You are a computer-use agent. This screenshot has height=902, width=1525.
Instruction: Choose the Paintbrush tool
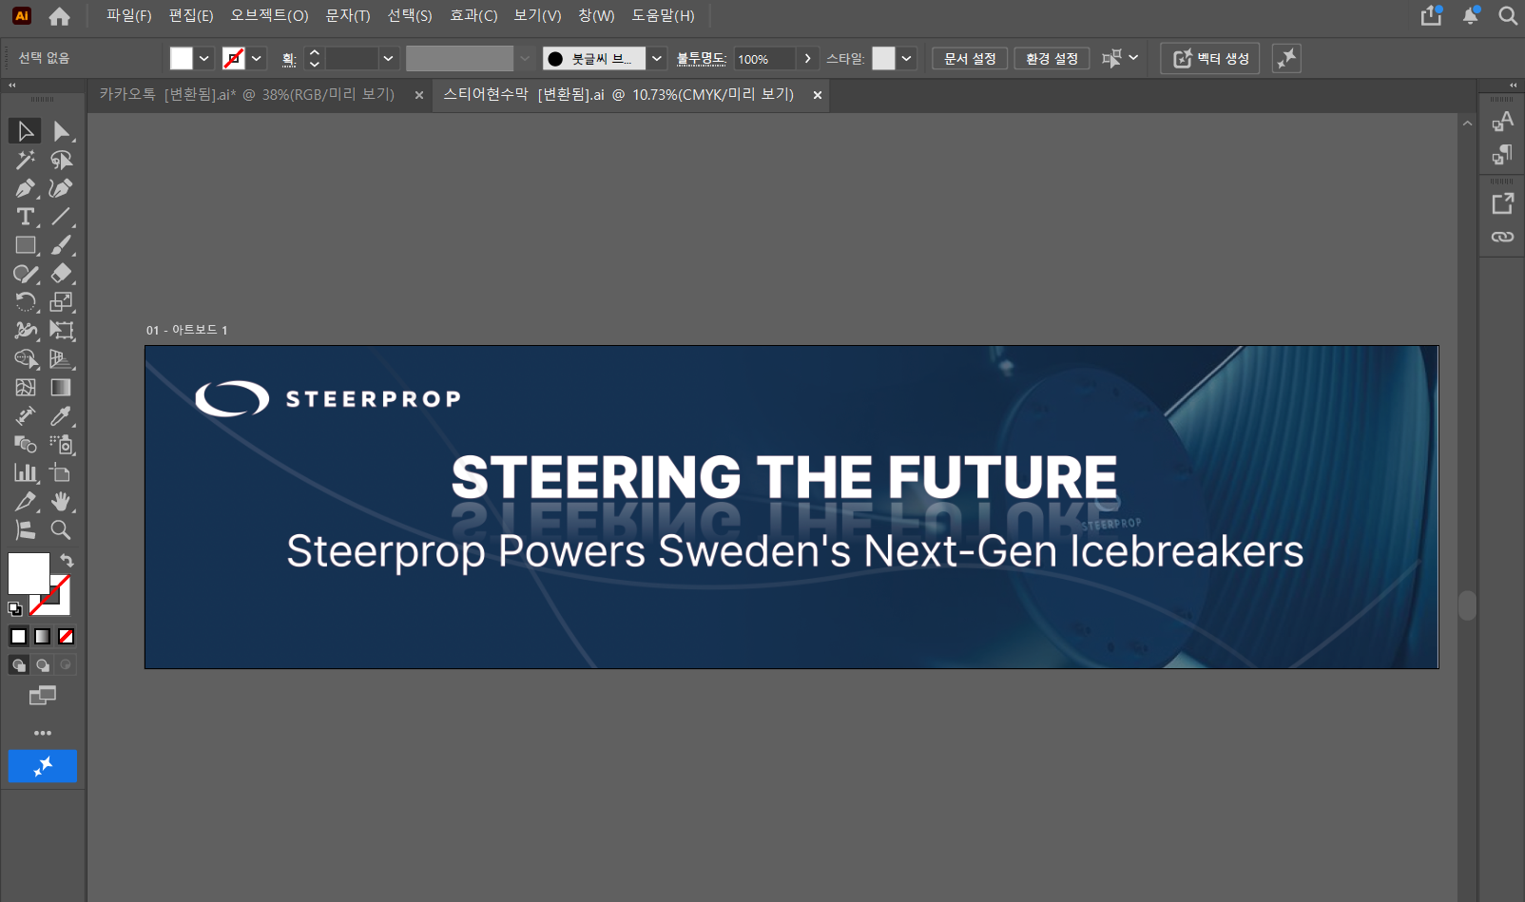pyautogui.click(x=61, y=245)
